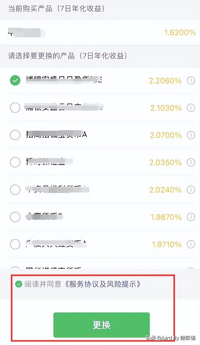Tap info icon next to 1.9710% yield
200x345 pixels.
[x=191, y=244]
